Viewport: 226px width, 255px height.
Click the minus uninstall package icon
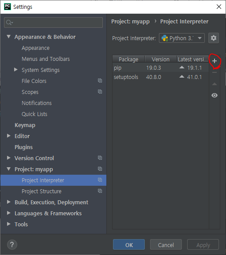click(215, 72)
